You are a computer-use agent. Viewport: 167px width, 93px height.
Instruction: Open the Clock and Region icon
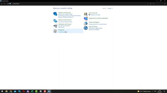tap(86, 23)
